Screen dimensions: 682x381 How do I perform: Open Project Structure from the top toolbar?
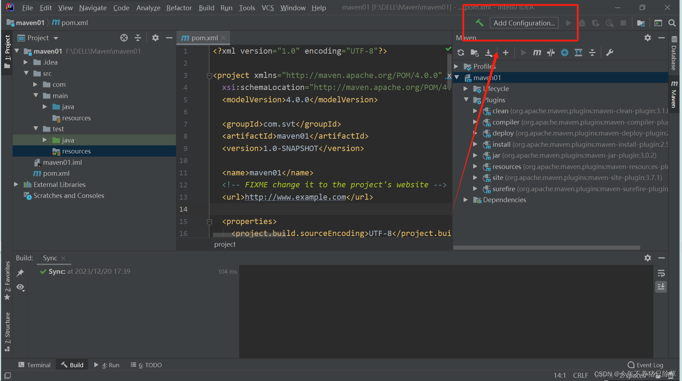[641, 23]
